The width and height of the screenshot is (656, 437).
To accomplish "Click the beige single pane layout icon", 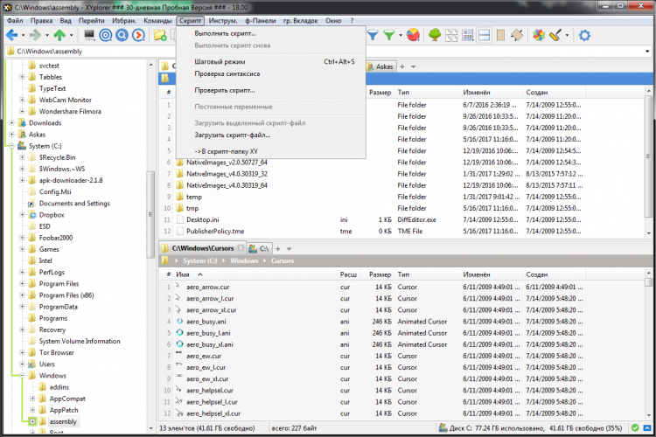I will coord(500,35).
